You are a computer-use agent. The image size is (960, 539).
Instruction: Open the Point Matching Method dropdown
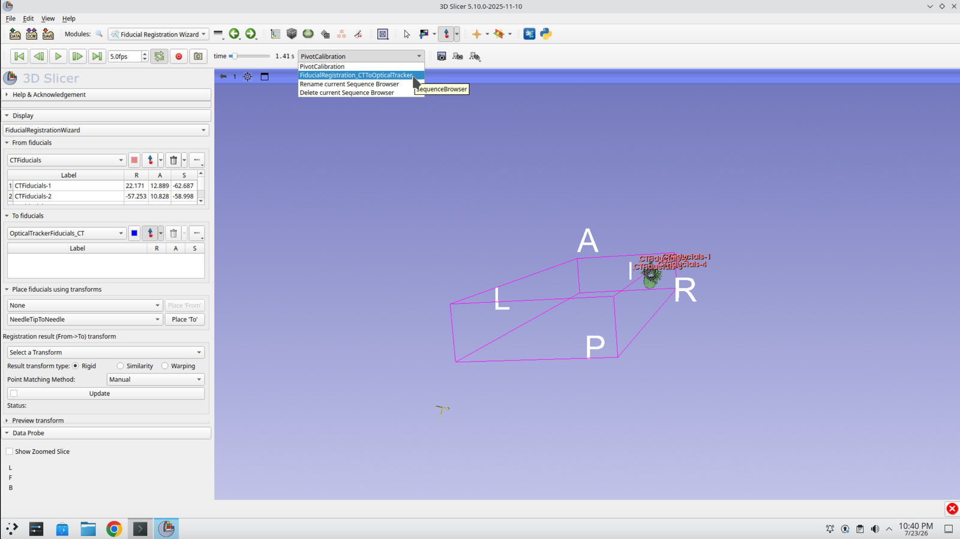[155, 379]
